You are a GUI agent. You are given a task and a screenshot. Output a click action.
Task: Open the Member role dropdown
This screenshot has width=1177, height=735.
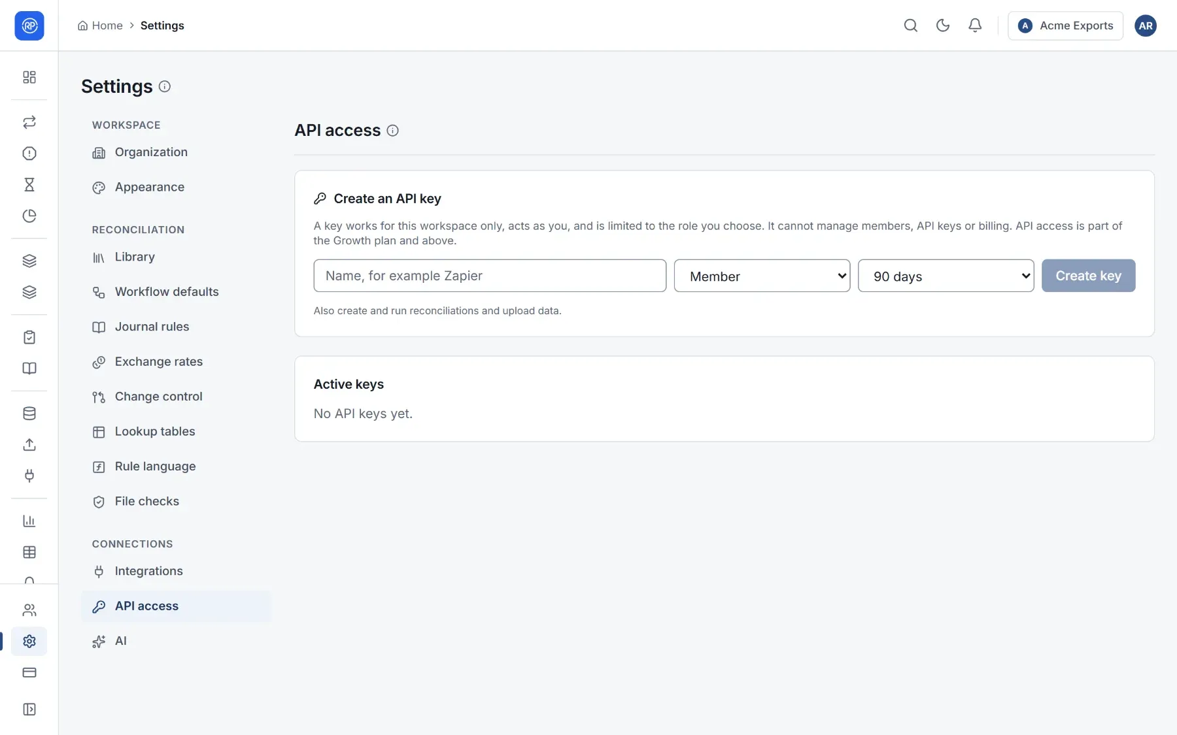[762, 276]
